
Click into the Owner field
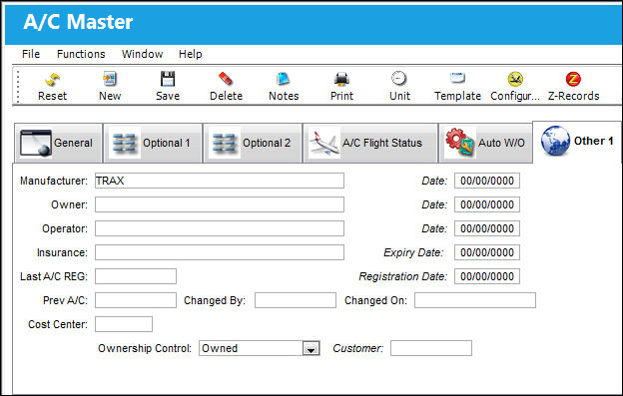(x=220, y=204)
